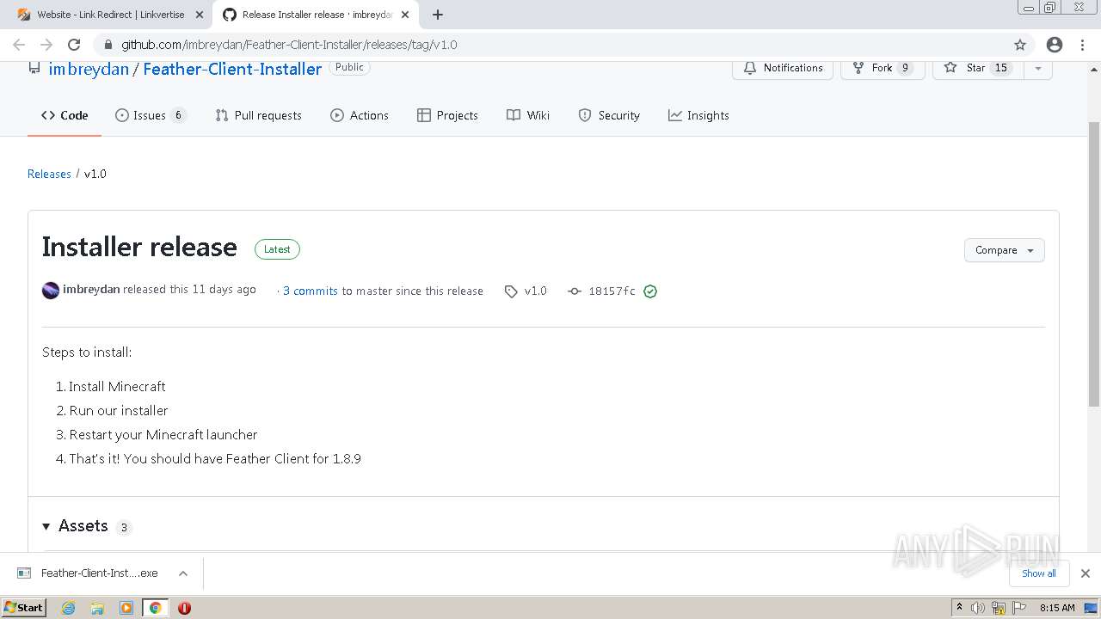The image size is (1101, 619).
Task: Click the green verified check icon
Action: coord(650,291)
